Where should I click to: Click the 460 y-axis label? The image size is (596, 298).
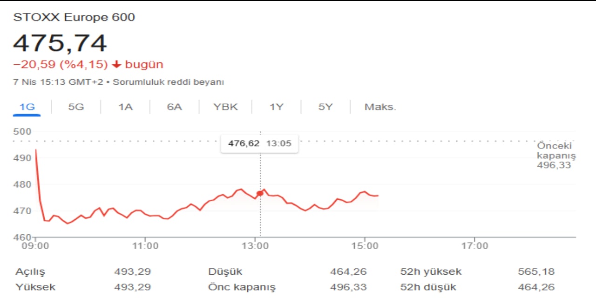point(22,237)
